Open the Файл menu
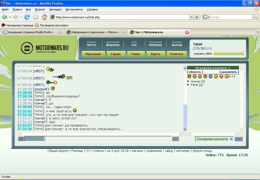 pyautogui.click(x=5, y=9)
